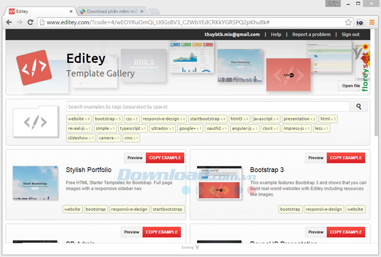
Task: Open the Bootstrap 3 thumbnail image
Action: coord(219,183)
